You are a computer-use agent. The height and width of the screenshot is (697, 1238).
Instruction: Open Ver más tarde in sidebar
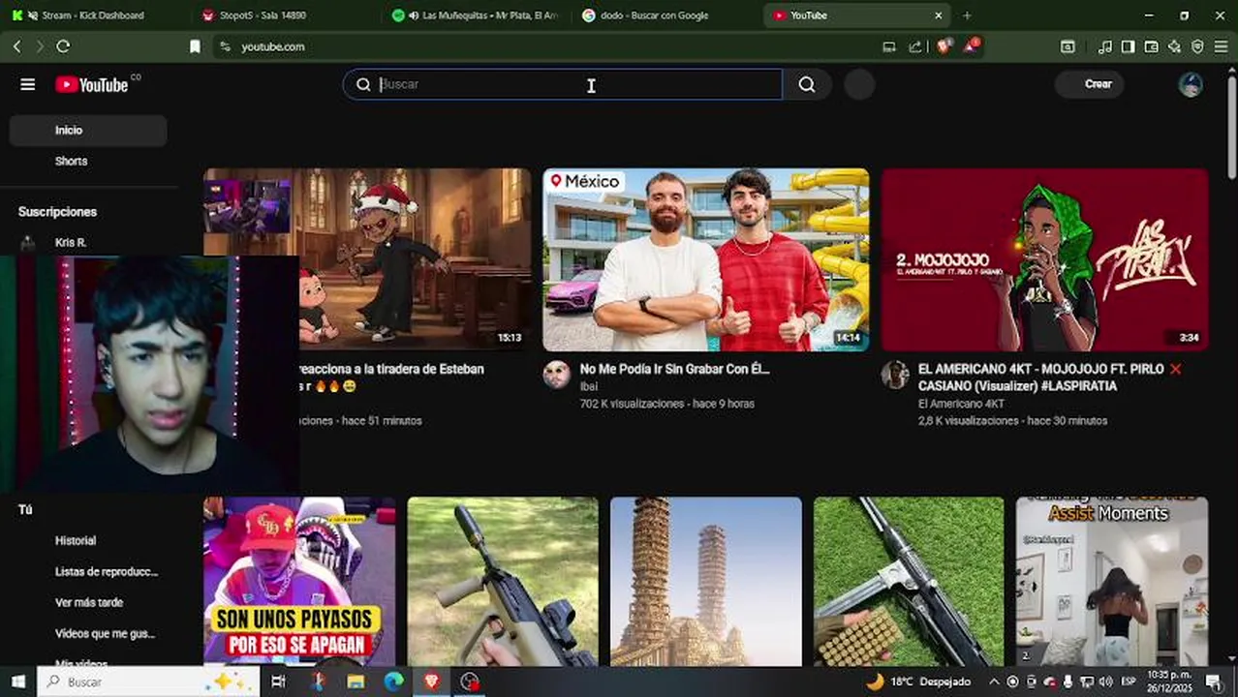pyautogui.click(x=88, y=603)
